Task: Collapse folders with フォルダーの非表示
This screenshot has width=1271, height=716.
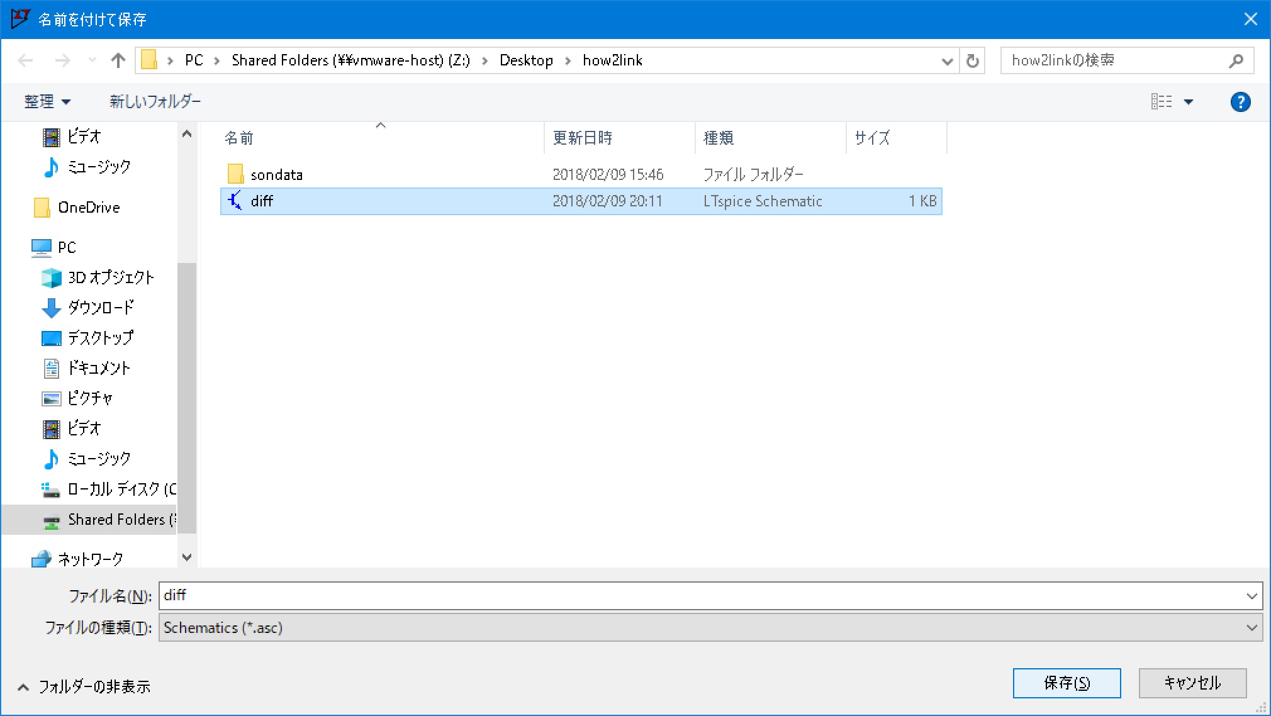Action: [84, 686]
